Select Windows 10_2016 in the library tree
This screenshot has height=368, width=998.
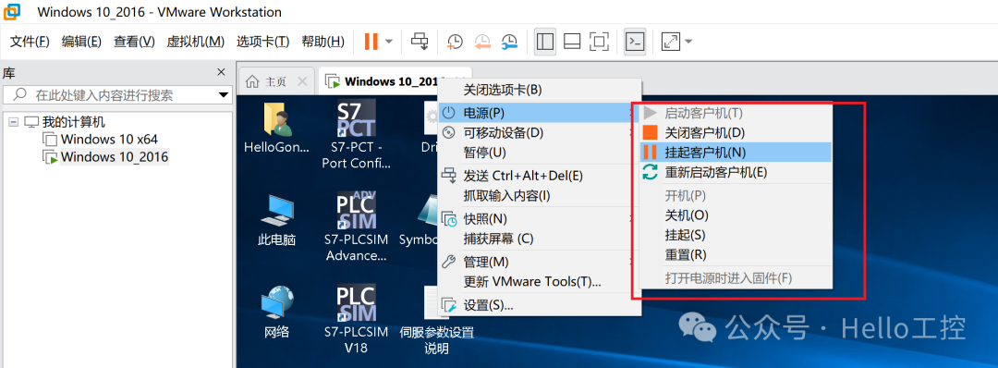115,156
